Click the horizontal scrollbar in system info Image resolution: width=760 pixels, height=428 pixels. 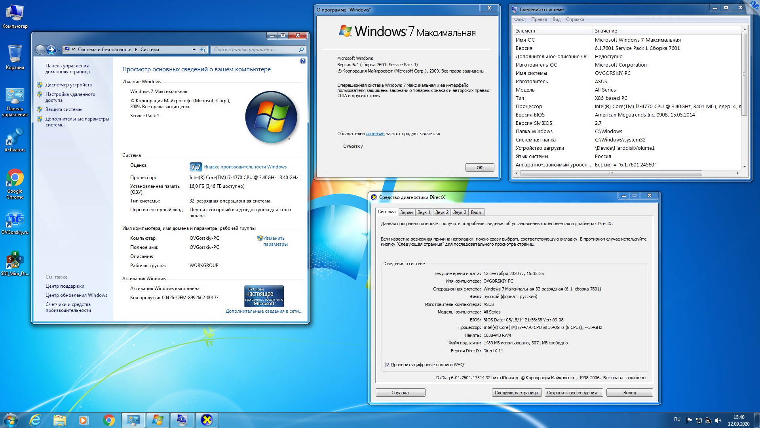point(611,173)
